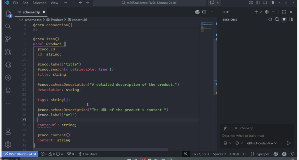Open the new chat dropdown arrow
The width and height of the screenshot is (299, 160).
[x=260, y=12]
